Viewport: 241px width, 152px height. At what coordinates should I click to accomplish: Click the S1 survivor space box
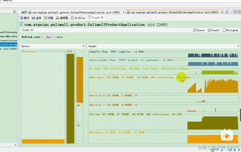tap(80, 135)
